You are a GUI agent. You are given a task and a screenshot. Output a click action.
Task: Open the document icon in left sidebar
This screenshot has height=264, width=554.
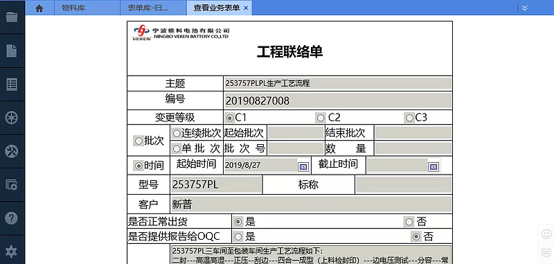click(x=12, y=51)
